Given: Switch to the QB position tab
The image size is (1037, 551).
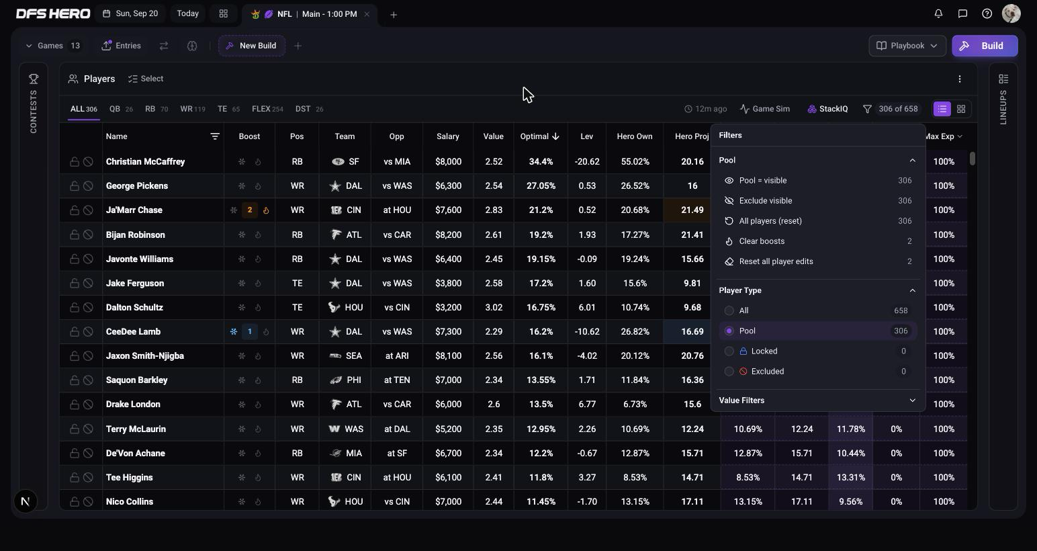Looking at the screenshot, I should coord(121,109).
